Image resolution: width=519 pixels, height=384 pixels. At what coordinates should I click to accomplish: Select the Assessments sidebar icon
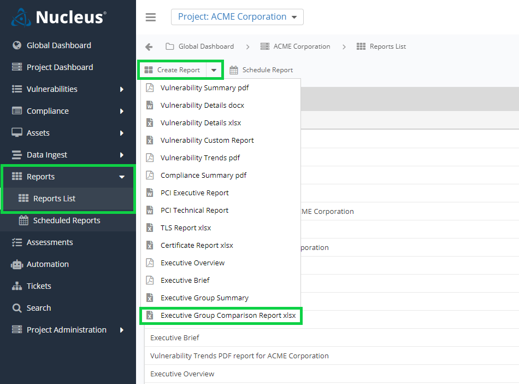point(16,242)
